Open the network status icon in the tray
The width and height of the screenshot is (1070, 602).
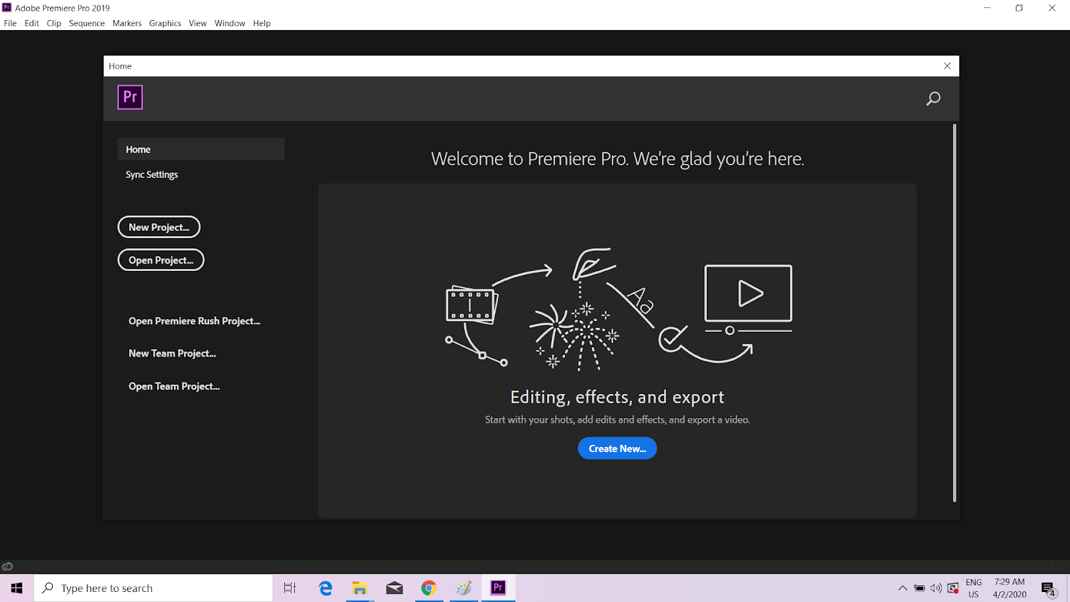(x=953, y=589)
